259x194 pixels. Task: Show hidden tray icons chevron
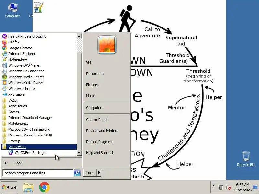point(213,187)
